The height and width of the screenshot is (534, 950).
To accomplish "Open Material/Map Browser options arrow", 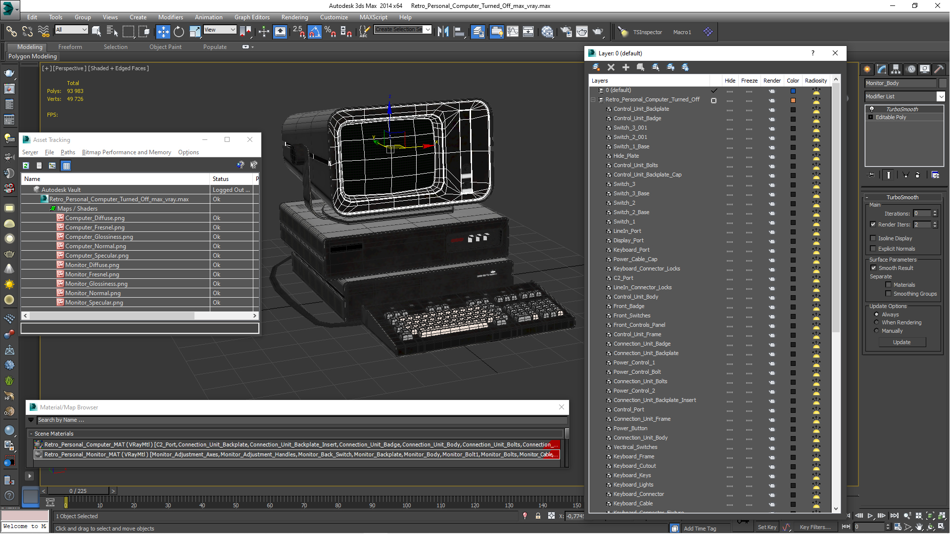I will (31, 420).
